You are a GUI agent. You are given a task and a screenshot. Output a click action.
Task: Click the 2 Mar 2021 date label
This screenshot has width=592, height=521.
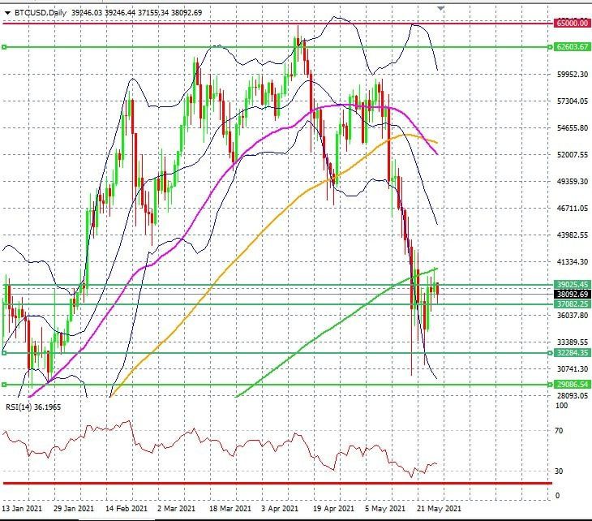pyautogui.click(x=176, y=509)
